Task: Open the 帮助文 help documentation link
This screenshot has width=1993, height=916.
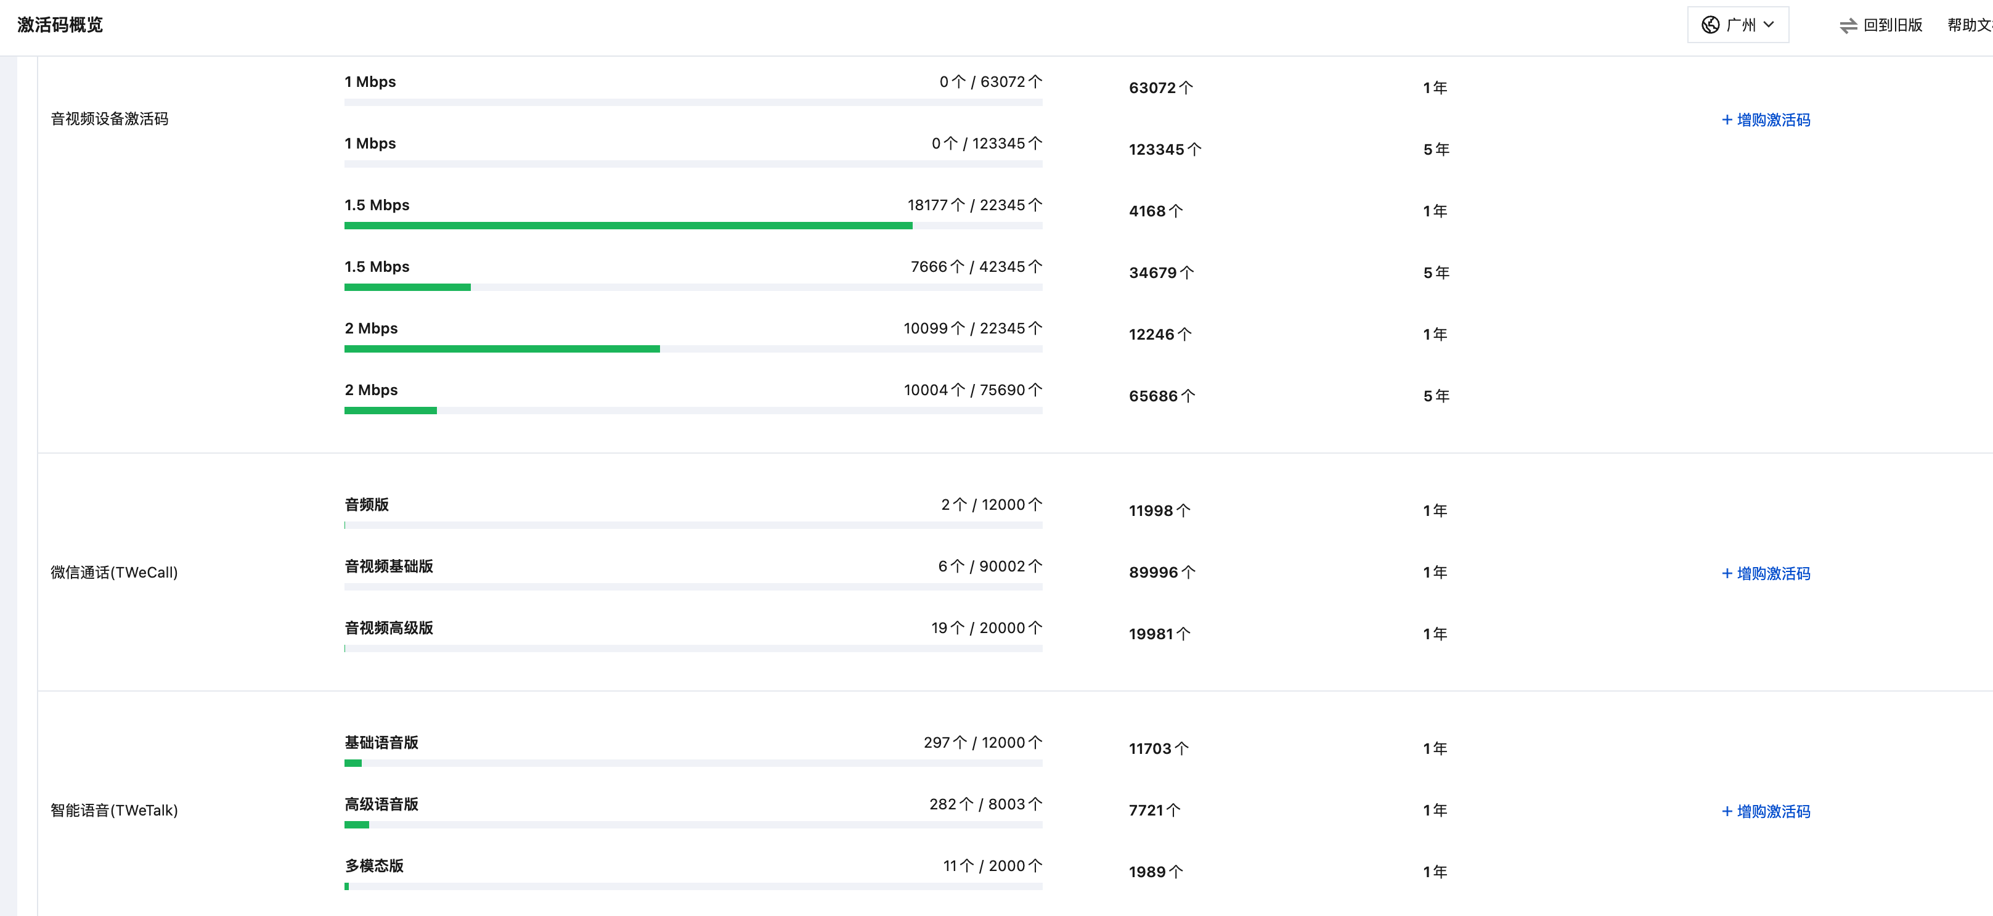Action: pos(1968,25)
